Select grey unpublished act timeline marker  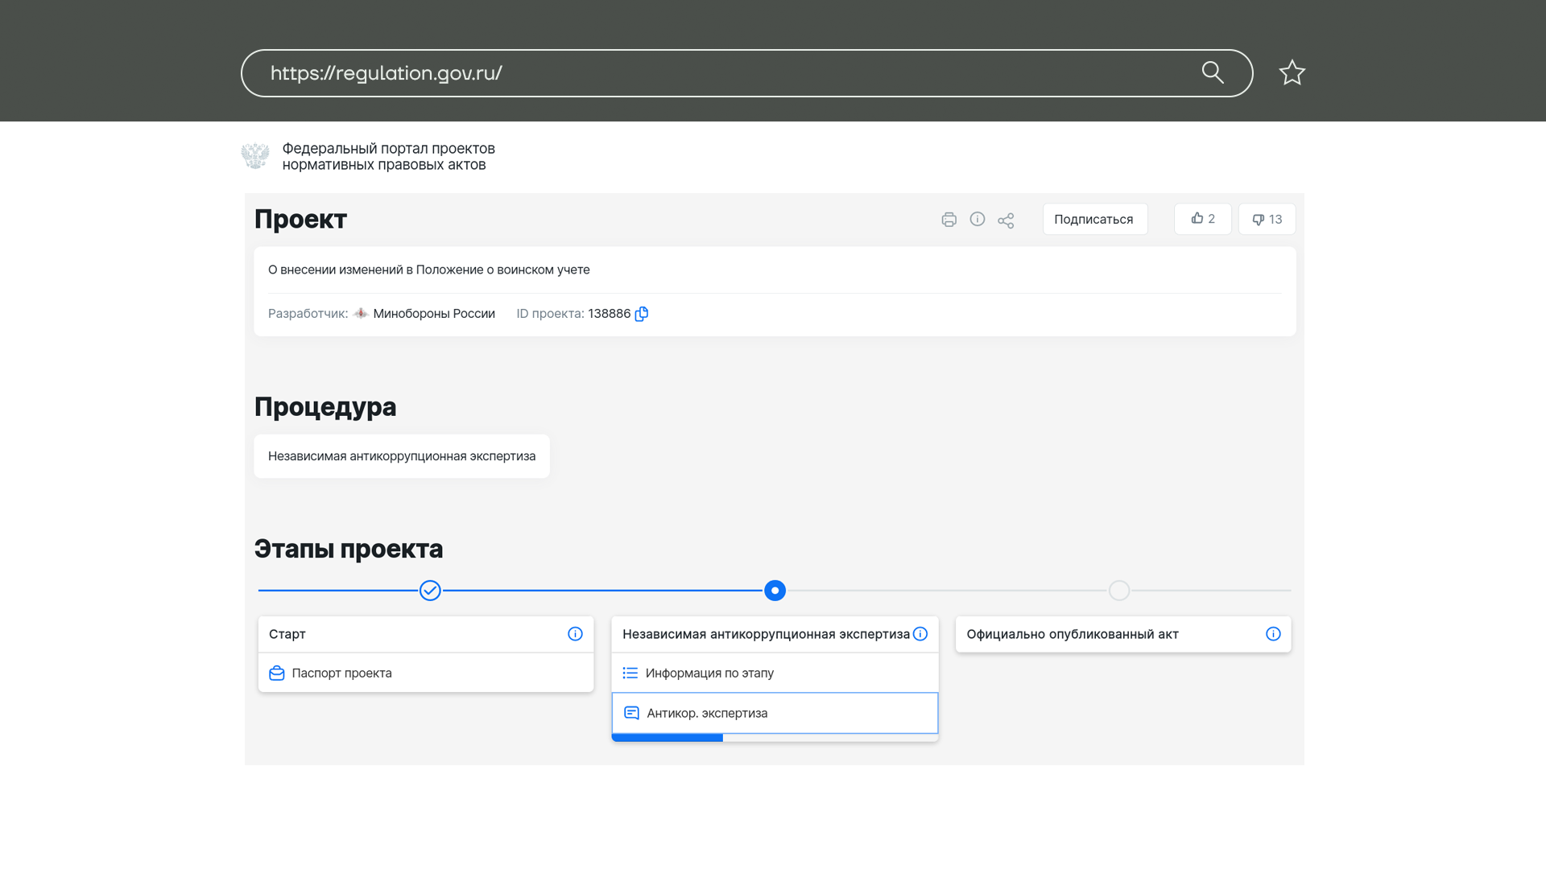tap(1119, 591)
